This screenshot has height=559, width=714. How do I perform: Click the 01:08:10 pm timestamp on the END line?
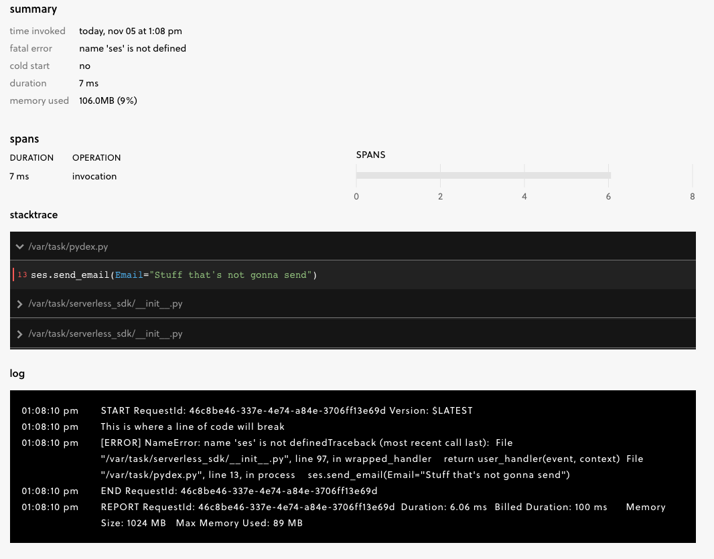[50, 491]
